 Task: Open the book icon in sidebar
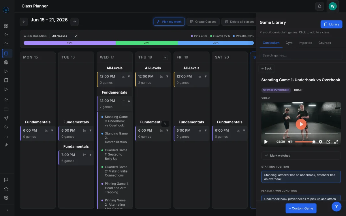(6, 80)
